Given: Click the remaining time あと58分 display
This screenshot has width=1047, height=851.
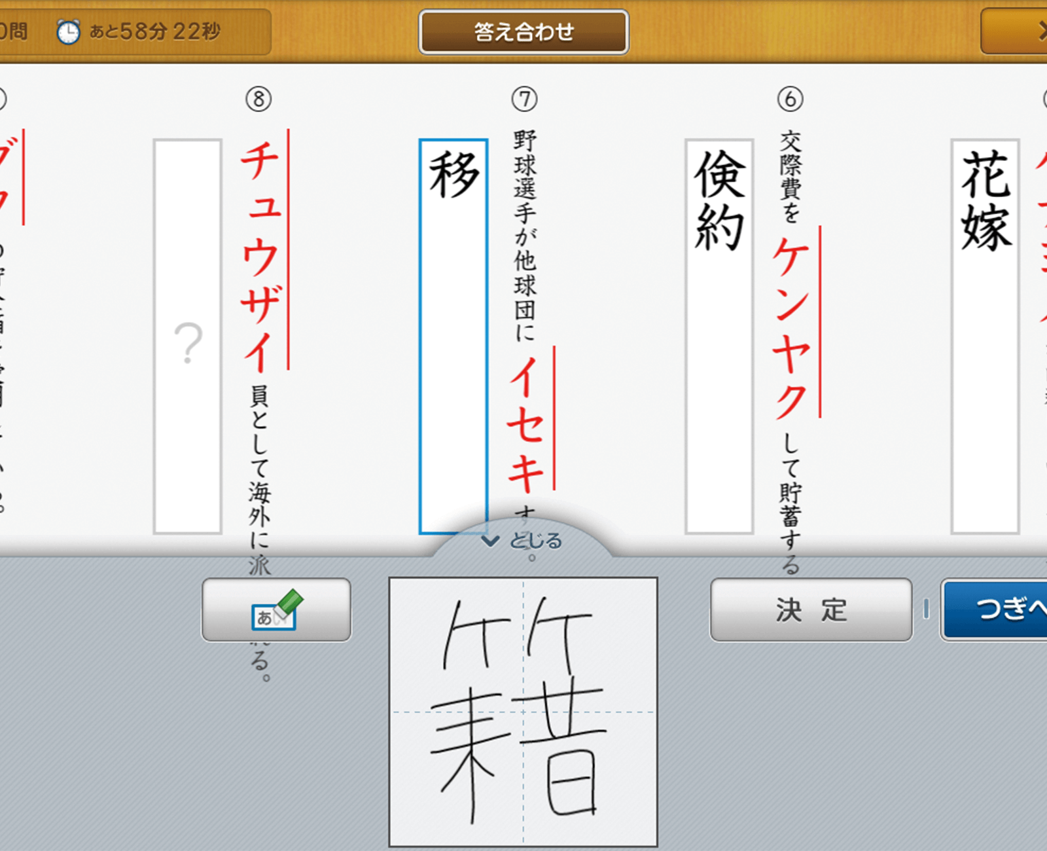Looking at the screenshot, I should tap(154, 31).
